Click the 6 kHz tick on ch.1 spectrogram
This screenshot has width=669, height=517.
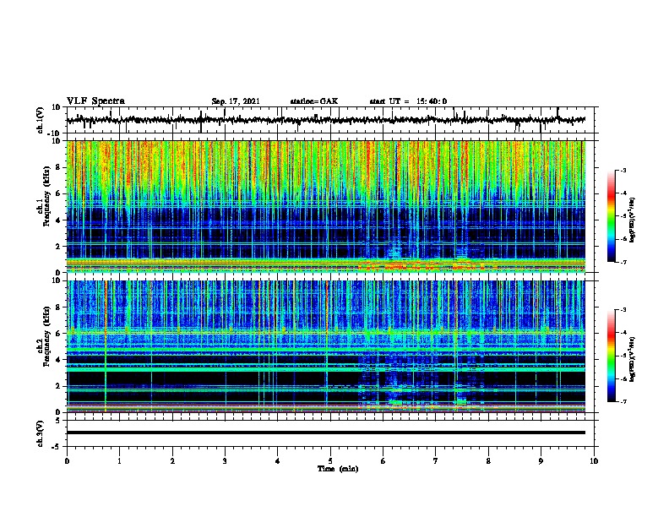tap(58, 193)
